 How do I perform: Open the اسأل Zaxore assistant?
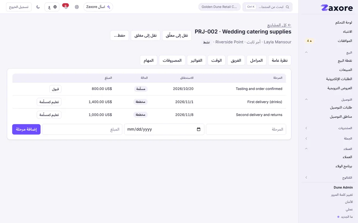[98, 7]
